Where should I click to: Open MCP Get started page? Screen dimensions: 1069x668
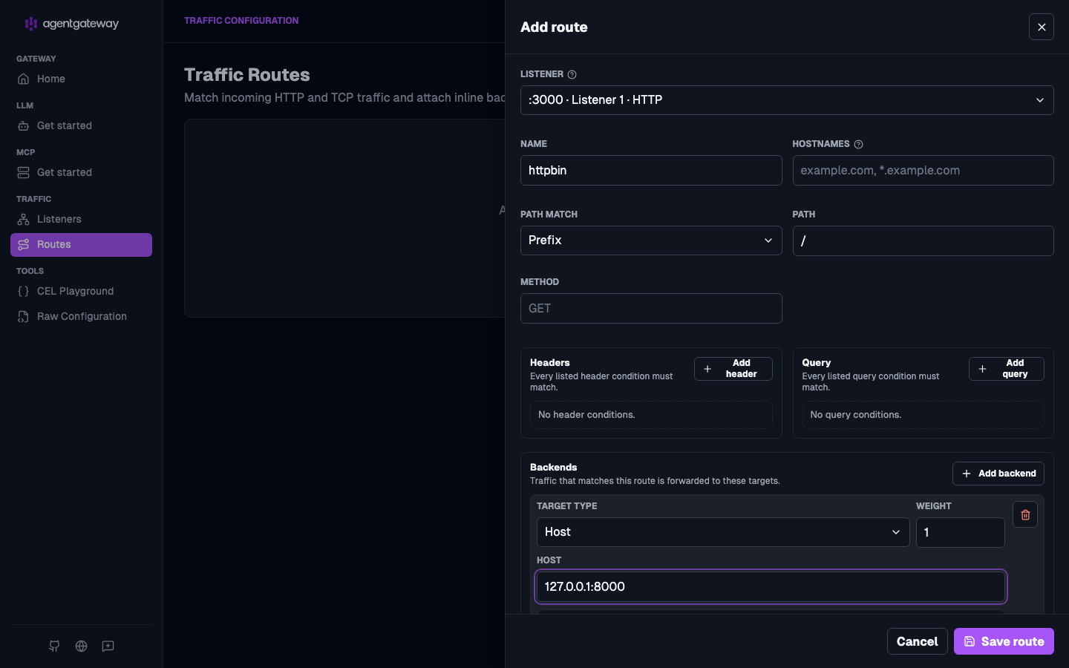point(81,172)
